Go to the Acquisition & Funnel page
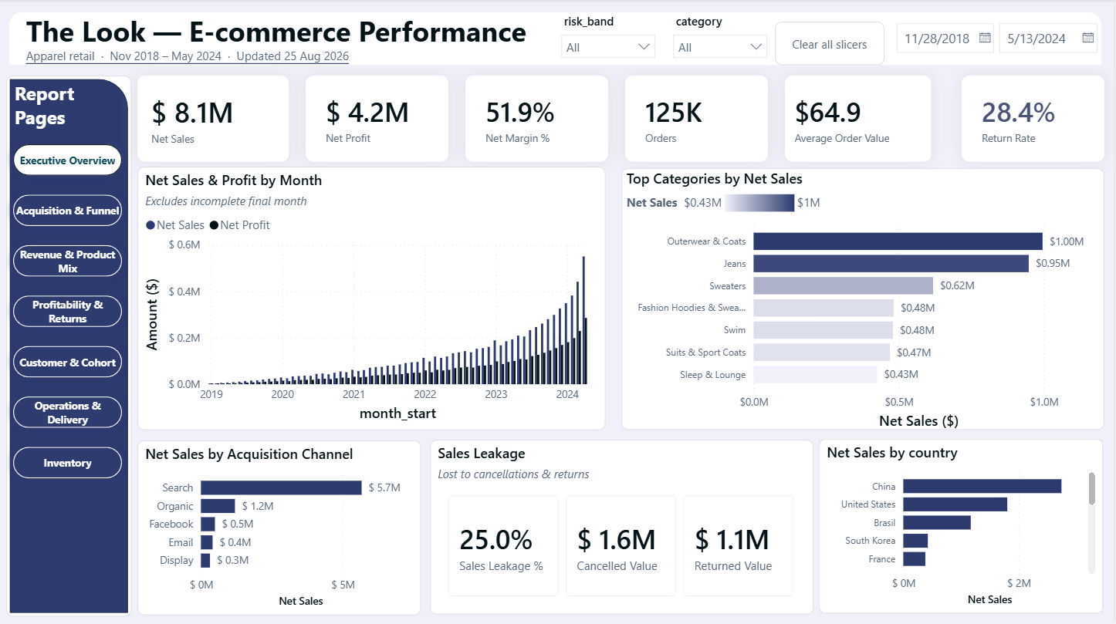 [x=68, y=211]
